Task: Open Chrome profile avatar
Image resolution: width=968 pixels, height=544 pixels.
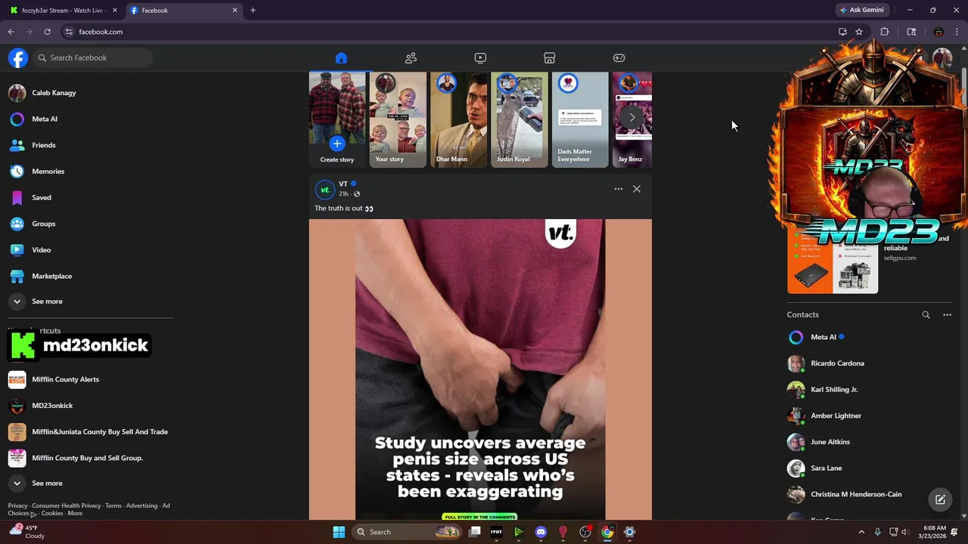Action: tap(939, 32)
